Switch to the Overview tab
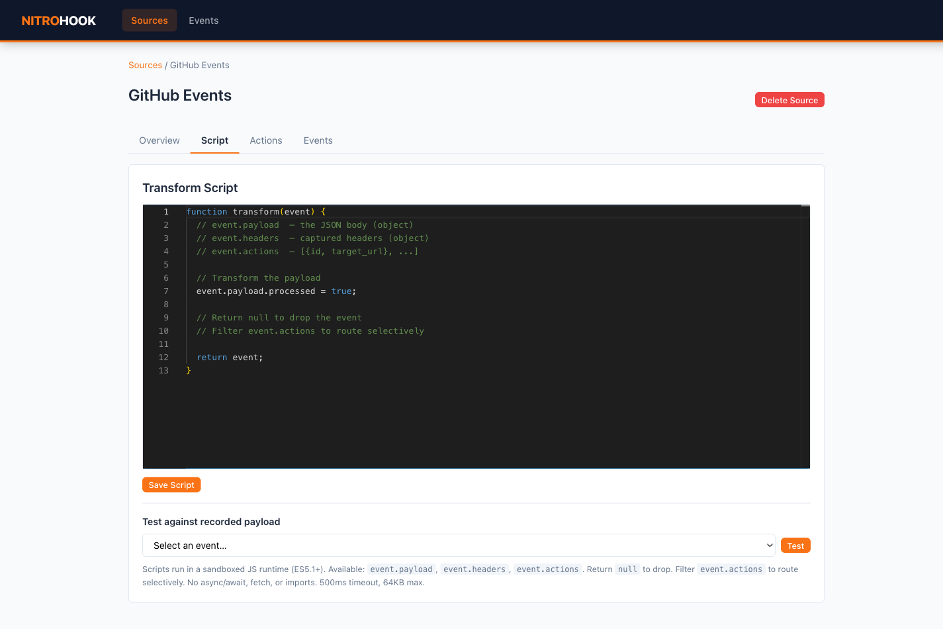Screen dimensions: 943x629 coord(159,140)
